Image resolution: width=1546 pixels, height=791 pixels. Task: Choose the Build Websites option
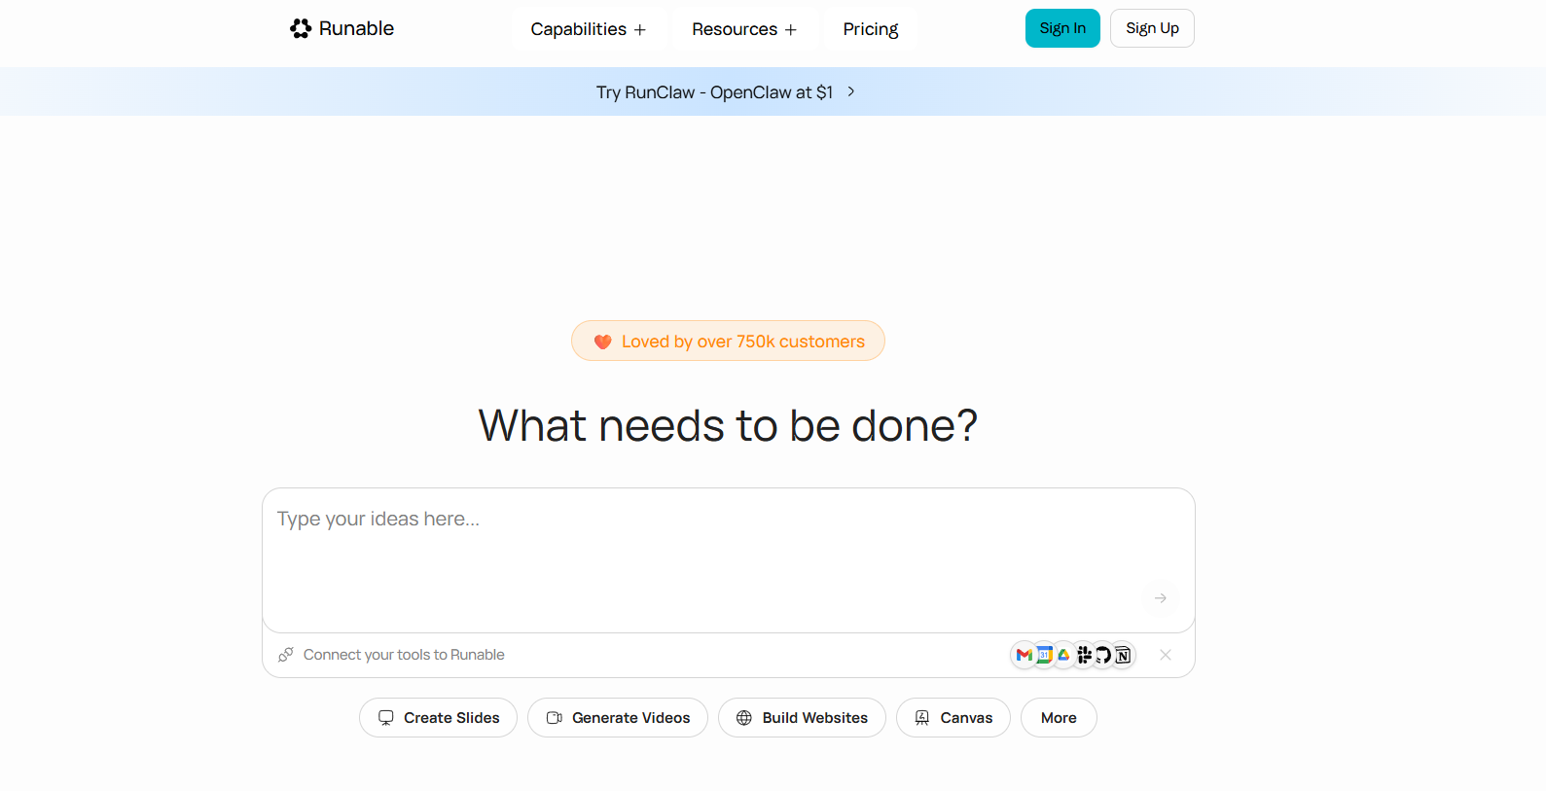pyautogui.click(x=802, y=718)
